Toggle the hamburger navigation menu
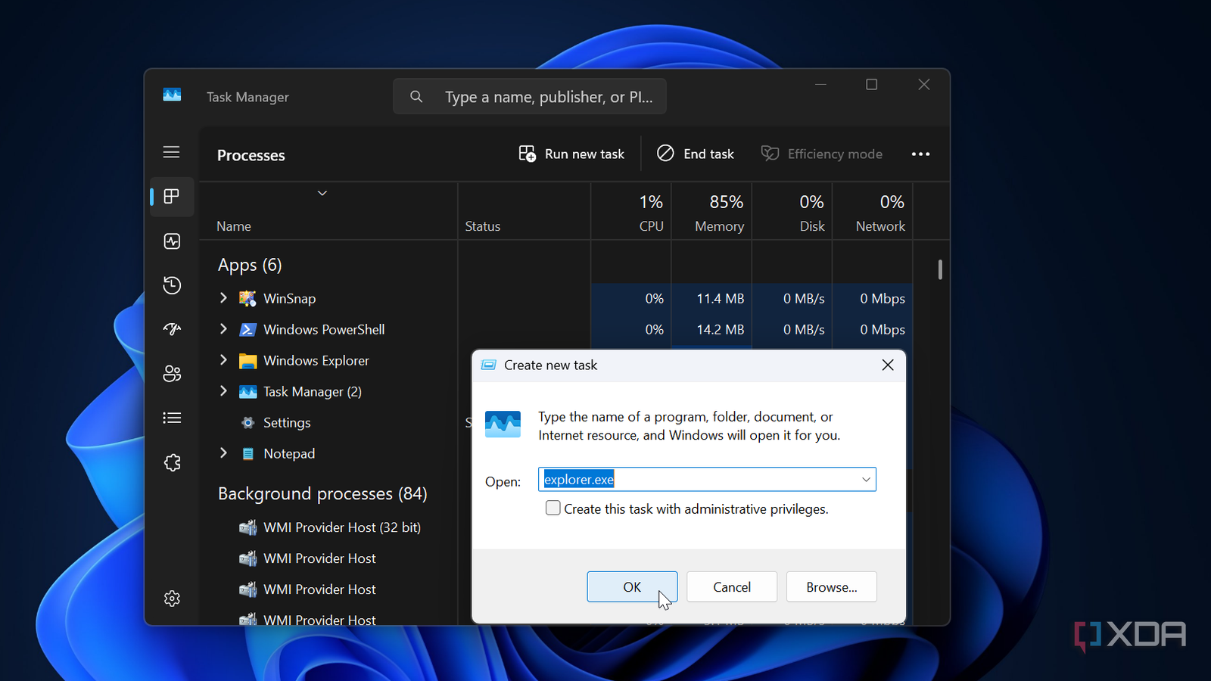1211x681 pixels. [172, 152]
